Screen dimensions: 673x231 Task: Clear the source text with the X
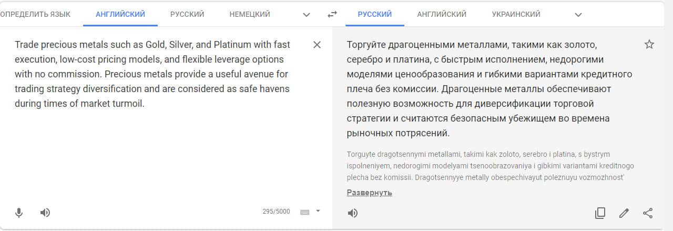point(317,45)
